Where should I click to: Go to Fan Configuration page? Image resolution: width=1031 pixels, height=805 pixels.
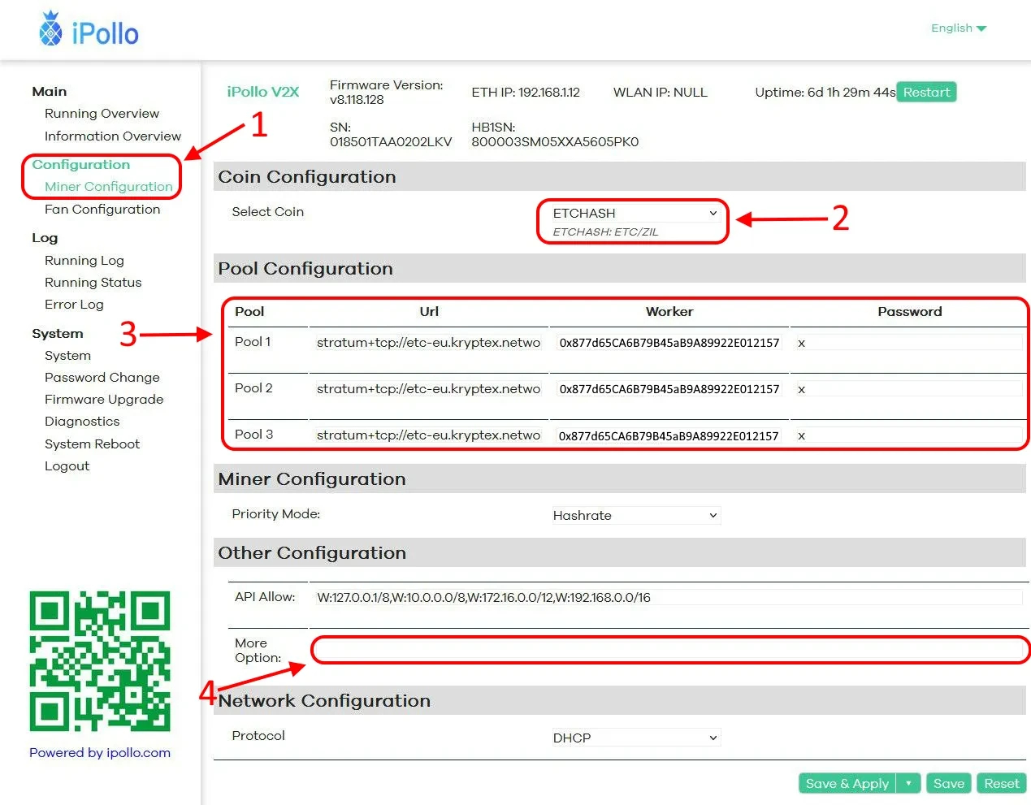tap(102, 210)
